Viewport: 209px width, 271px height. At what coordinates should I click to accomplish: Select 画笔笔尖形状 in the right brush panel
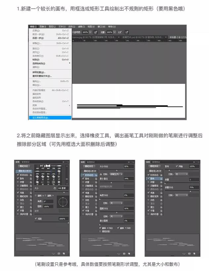click(x=155, y=171)
